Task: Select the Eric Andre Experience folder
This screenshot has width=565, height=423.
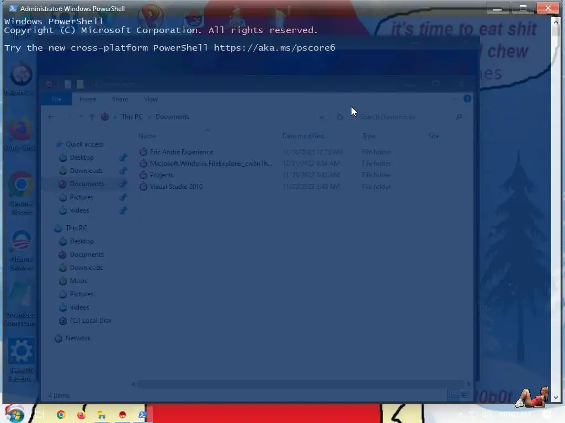Action: click(181, 152)
